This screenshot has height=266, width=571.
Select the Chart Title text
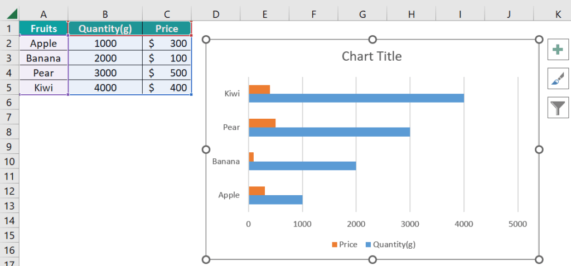371,56
